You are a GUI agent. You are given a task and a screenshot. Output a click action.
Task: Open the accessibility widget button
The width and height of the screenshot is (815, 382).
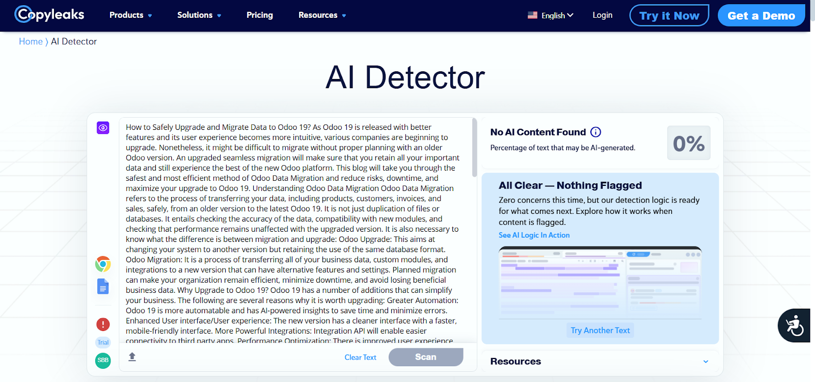tap(794, 325)
